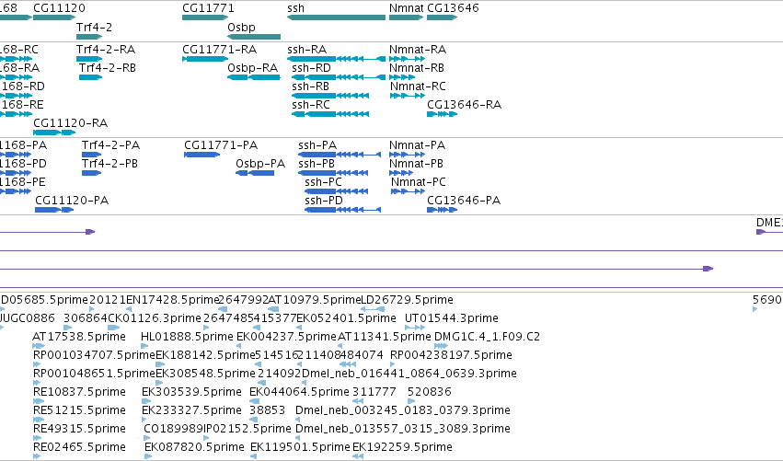Select the RE51215.5prime EST label
Viewport: 783px width, 461px height.
(x=79, y=410)
